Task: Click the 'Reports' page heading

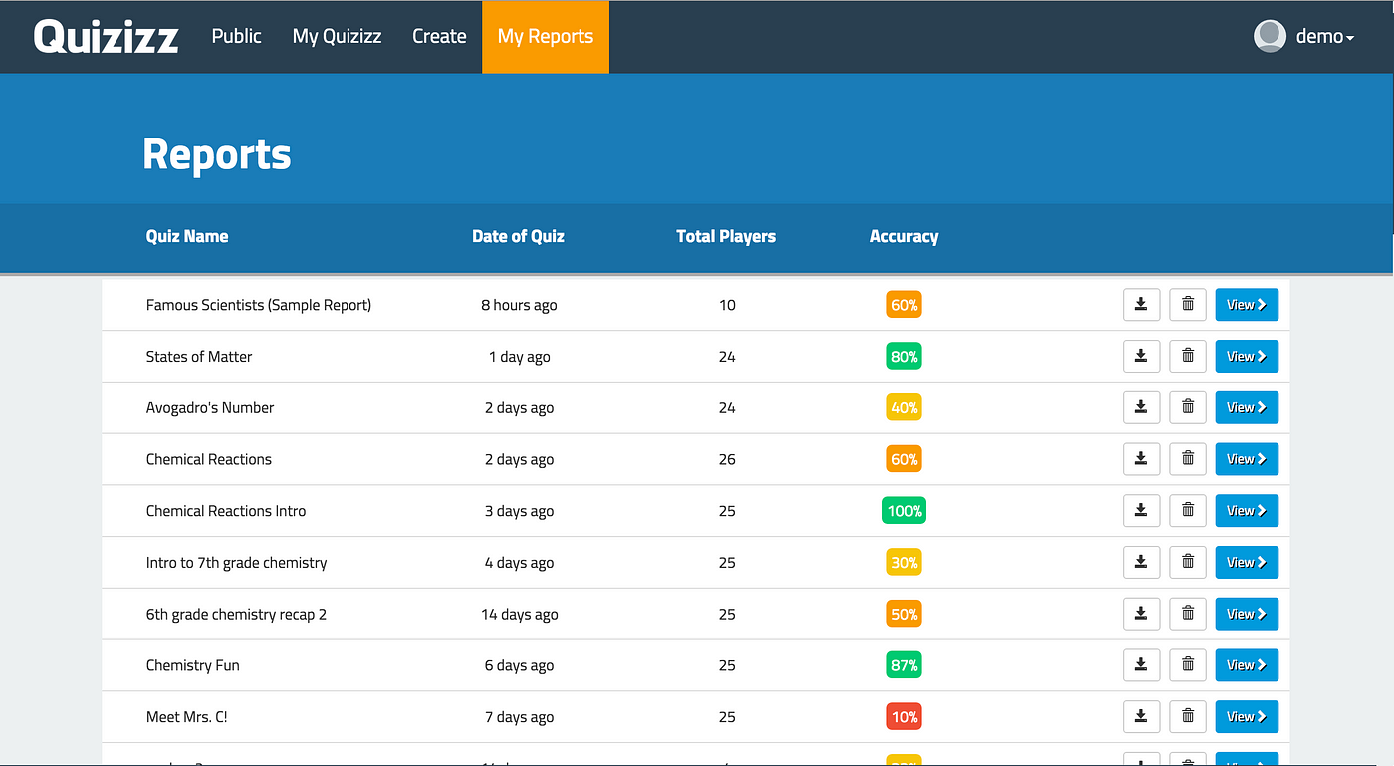Action: click(x=217, y=154)
